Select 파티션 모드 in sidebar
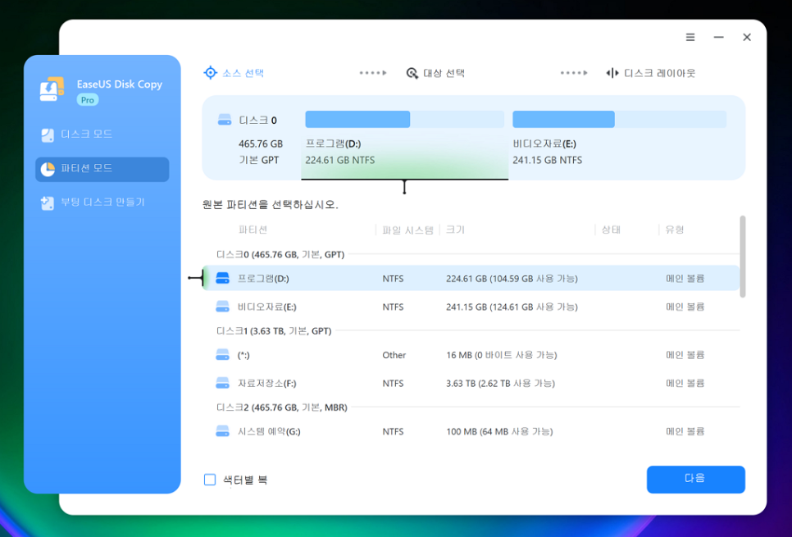 tap(102, 169)
